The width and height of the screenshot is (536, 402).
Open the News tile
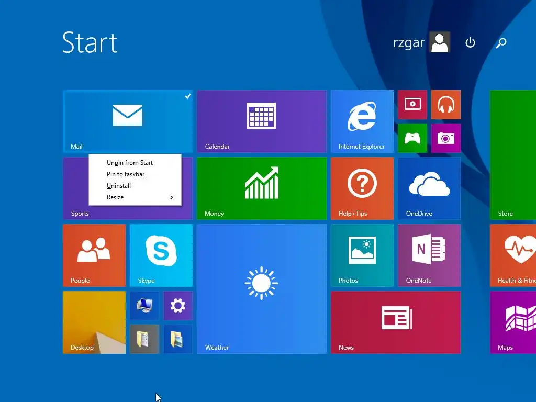click(x=396, y=322)
